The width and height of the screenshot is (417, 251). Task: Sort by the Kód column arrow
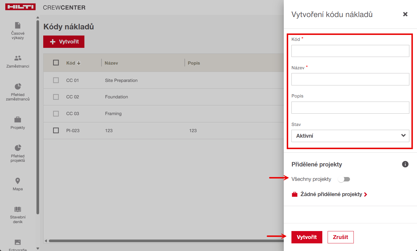click(79, 63)
